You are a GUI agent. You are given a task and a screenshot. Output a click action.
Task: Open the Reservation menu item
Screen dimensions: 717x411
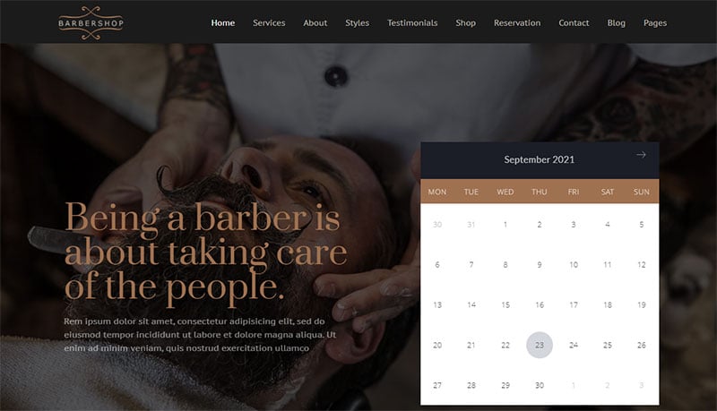click(x=517, y=23)
